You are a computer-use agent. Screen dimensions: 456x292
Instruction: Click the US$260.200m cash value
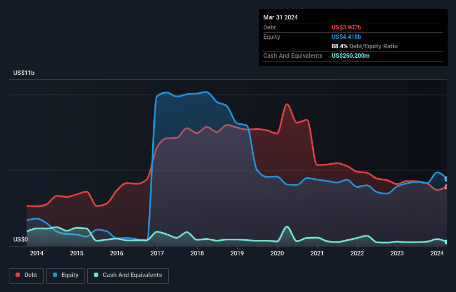(x=350, y=56)
